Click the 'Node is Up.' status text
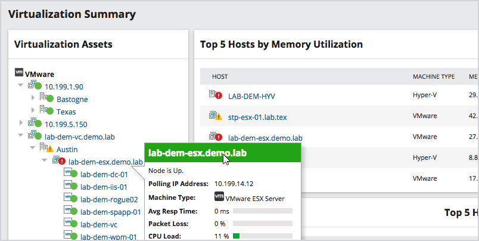Screen dimensions: 479x241 tap(166, 171)
